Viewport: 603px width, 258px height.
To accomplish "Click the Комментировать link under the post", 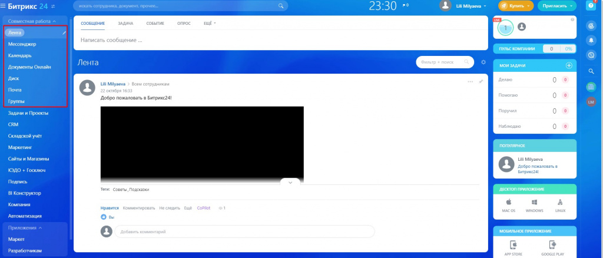I will click(139, 208).
